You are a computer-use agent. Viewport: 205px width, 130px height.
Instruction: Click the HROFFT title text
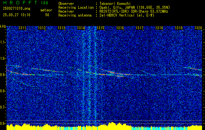coord(20,3)
